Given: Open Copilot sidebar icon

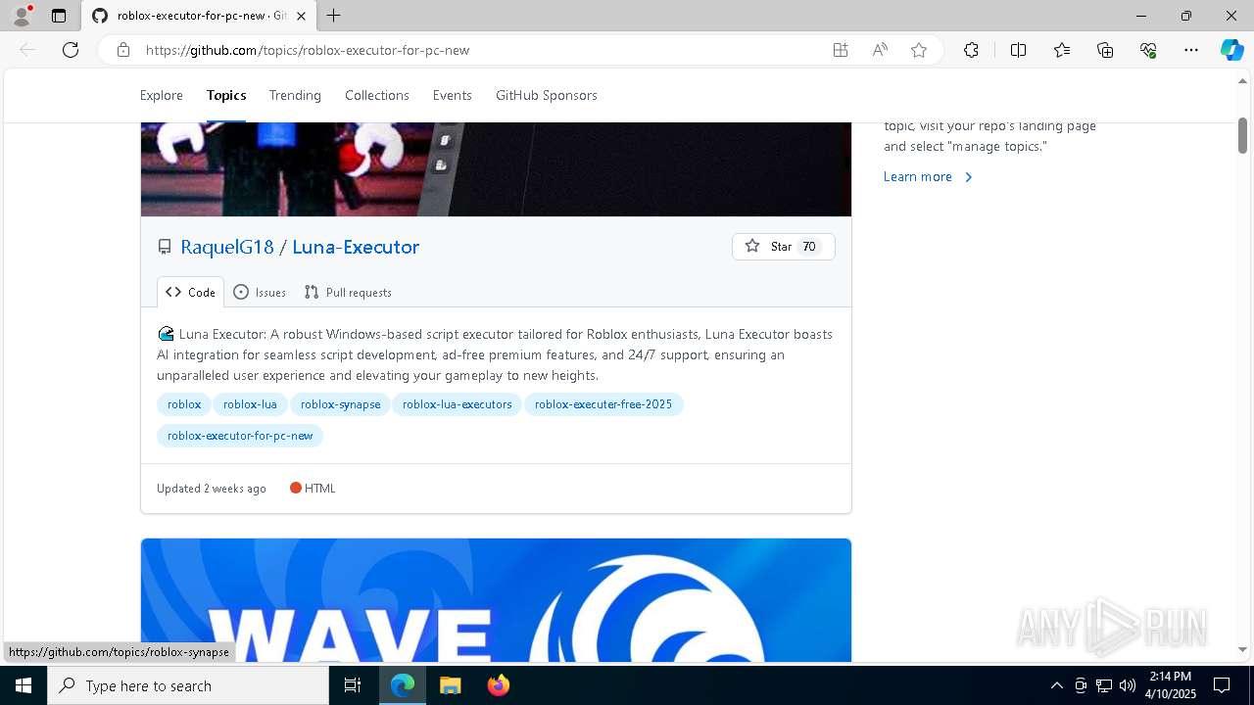Looking at the screenshot, I should [x=1231, y=50].
